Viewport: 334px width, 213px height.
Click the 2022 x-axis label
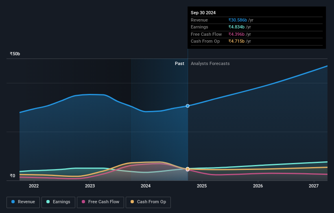[x=34, y=186]
